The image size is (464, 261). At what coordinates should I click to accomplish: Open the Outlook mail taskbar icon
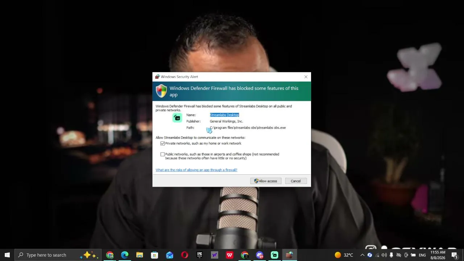coord(170,255)
